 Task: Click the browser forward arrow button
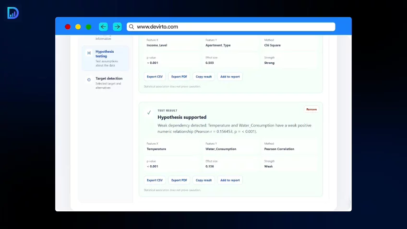point(117,27)
